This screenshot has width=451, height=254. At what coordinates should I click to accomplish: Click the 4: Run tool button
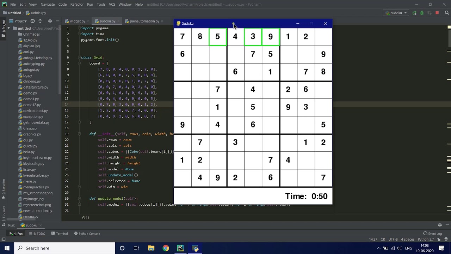pos(16,234)
